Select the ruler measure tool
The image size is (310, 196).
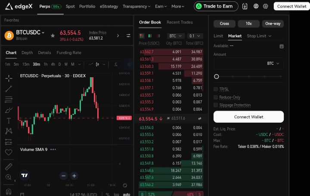[x=9, y=167]
